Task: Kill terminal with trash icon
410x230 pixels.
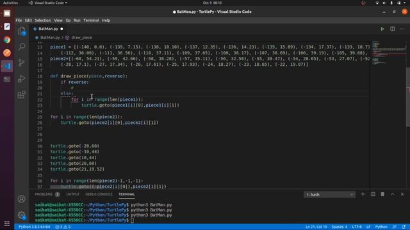Action: coord(382,194)
